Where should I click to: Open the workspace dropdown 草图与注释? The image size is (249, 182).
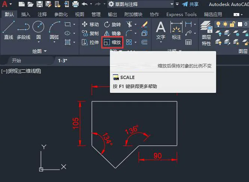pyautogui.click(x=141, y=4)
